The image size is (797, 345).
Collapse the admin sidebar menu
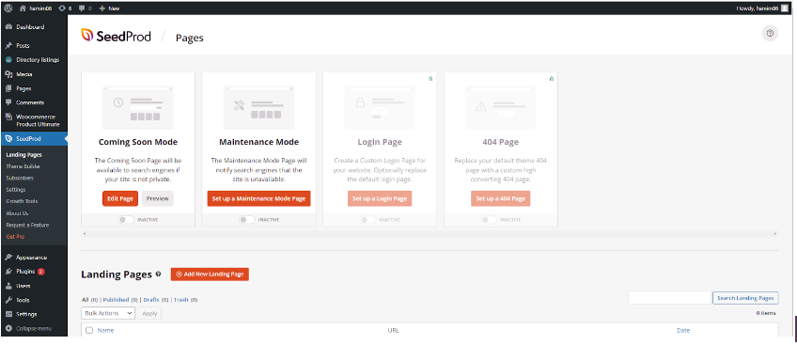(x=34, y=328)
